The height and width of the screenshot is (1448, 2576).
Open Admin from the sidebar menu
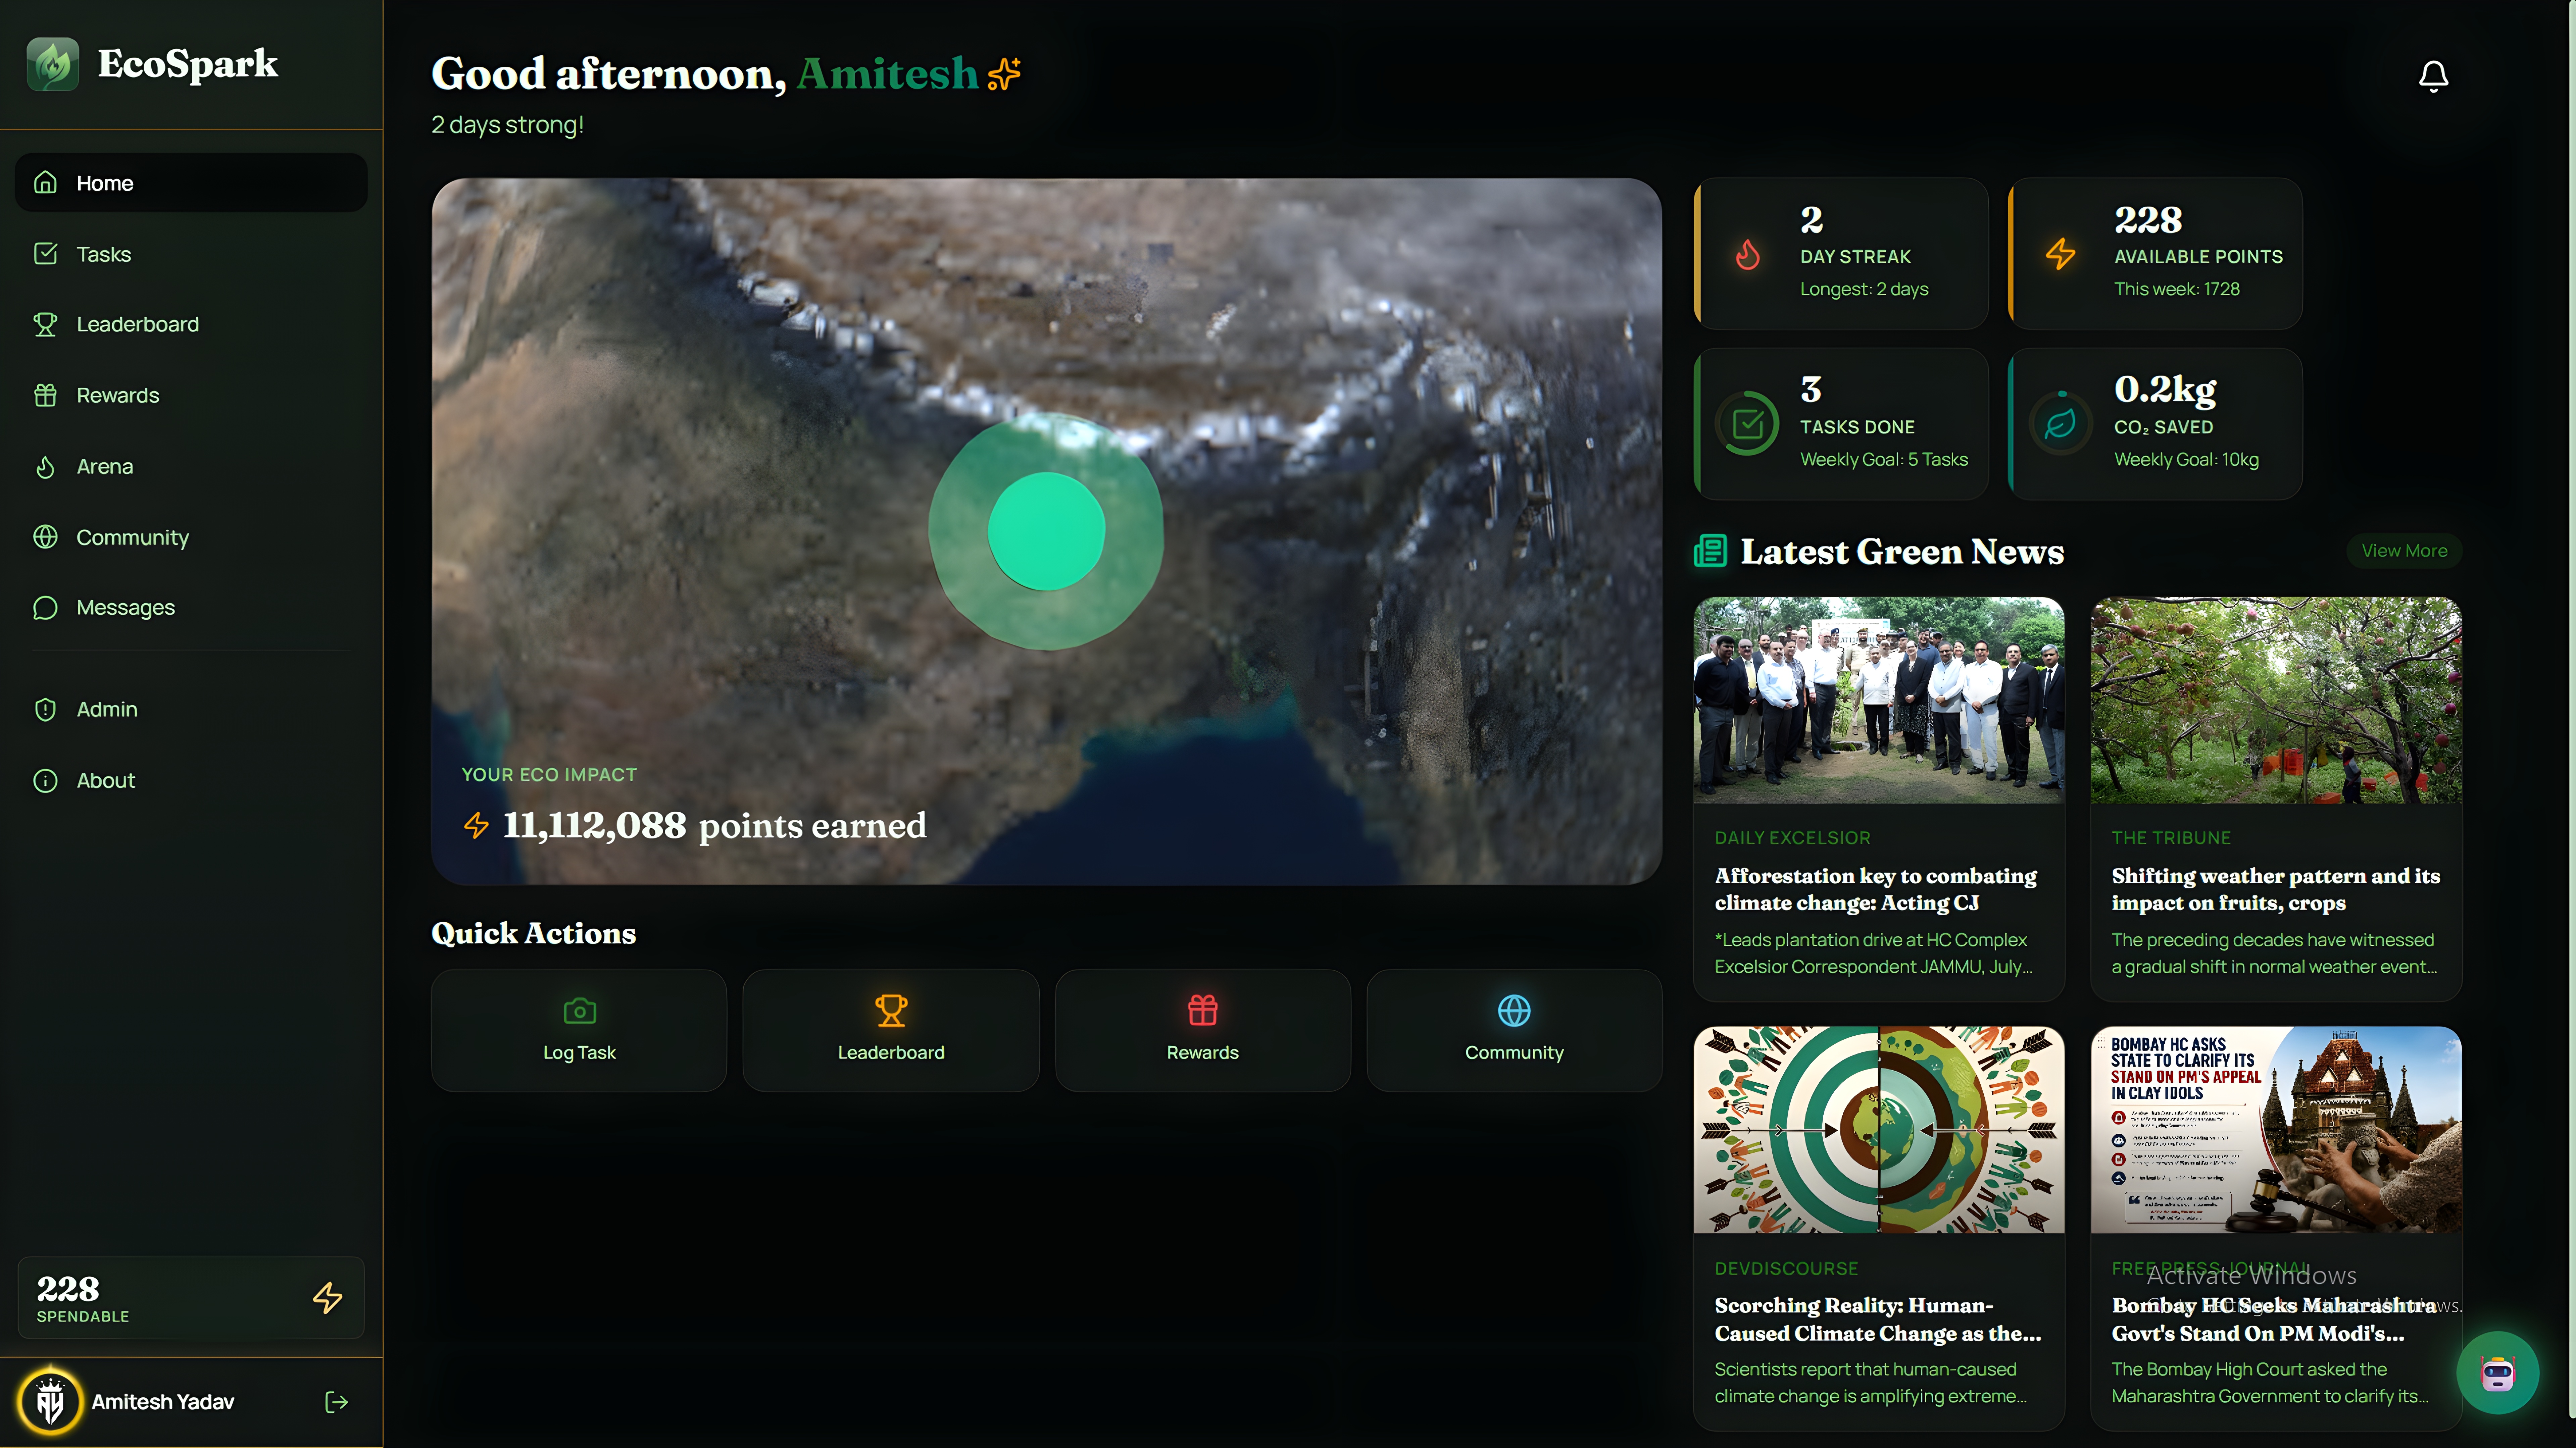(x=191, y=709)
